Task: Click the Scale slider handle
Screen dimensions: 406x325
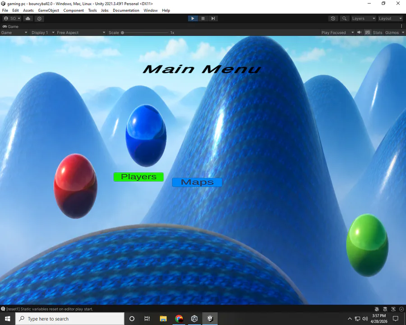Action: tap(122, 32)
